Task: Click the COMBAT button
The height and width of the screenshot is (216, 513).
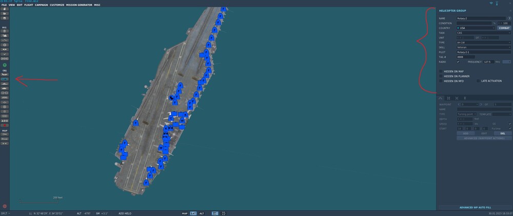Action: pyautogui.click(x=504, y=28)
